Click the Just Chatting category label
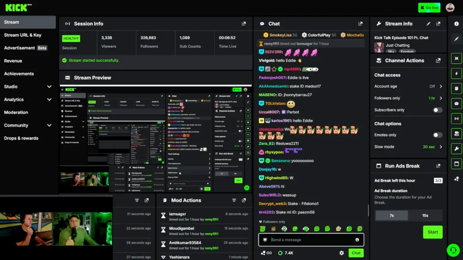Image resolution: width=463 pixels, height=260 pixels. [397, 45]
